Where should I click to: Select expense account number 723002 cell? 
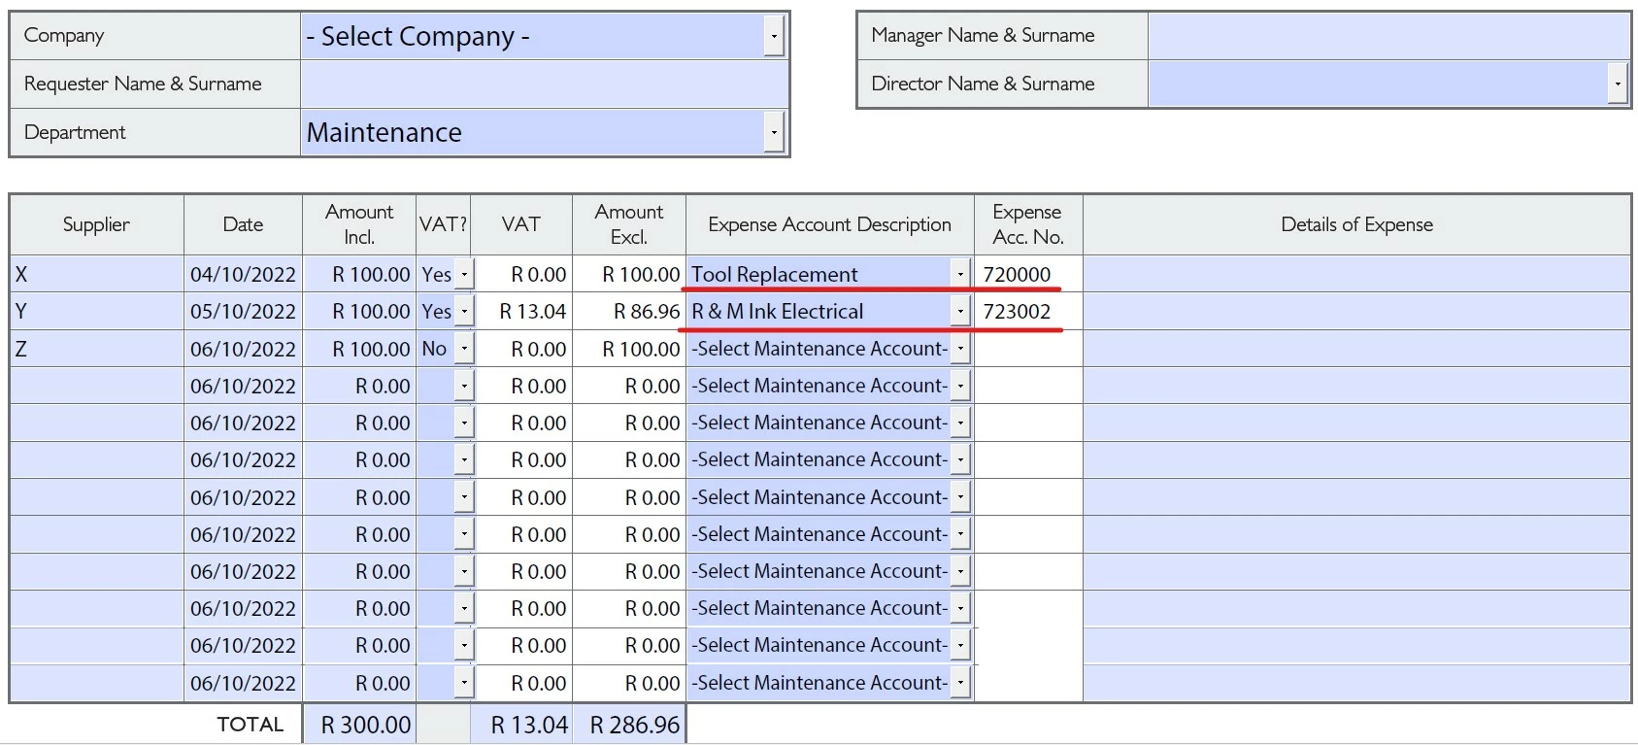tap(1028, 312)
